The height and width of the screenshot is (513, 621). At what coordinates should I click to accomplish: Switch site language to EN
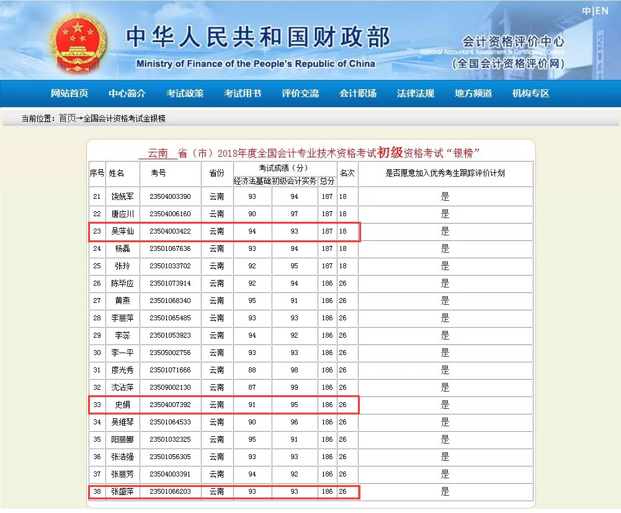[x=600, y=9]
